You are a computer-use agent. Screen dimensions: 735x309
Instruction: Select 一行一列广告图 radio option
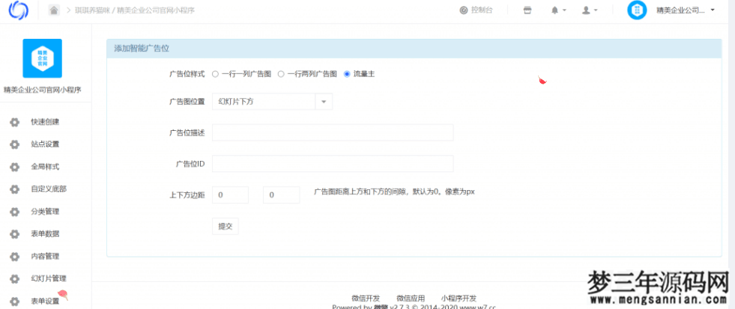click(x=215, y=74)
